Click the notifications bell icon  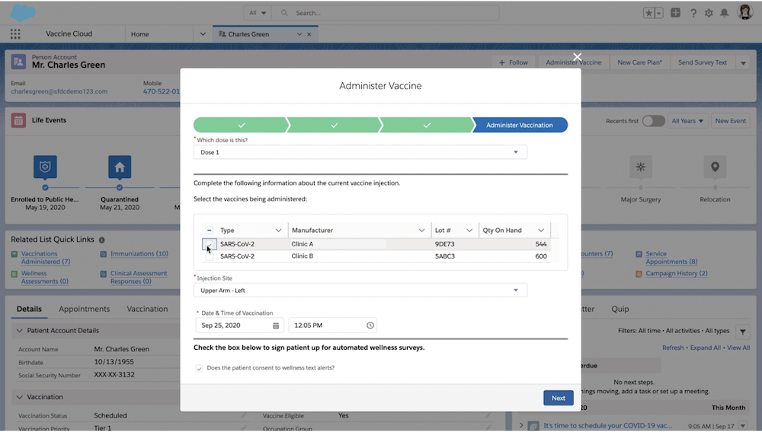pyautogui.click(x=724, y=13)
